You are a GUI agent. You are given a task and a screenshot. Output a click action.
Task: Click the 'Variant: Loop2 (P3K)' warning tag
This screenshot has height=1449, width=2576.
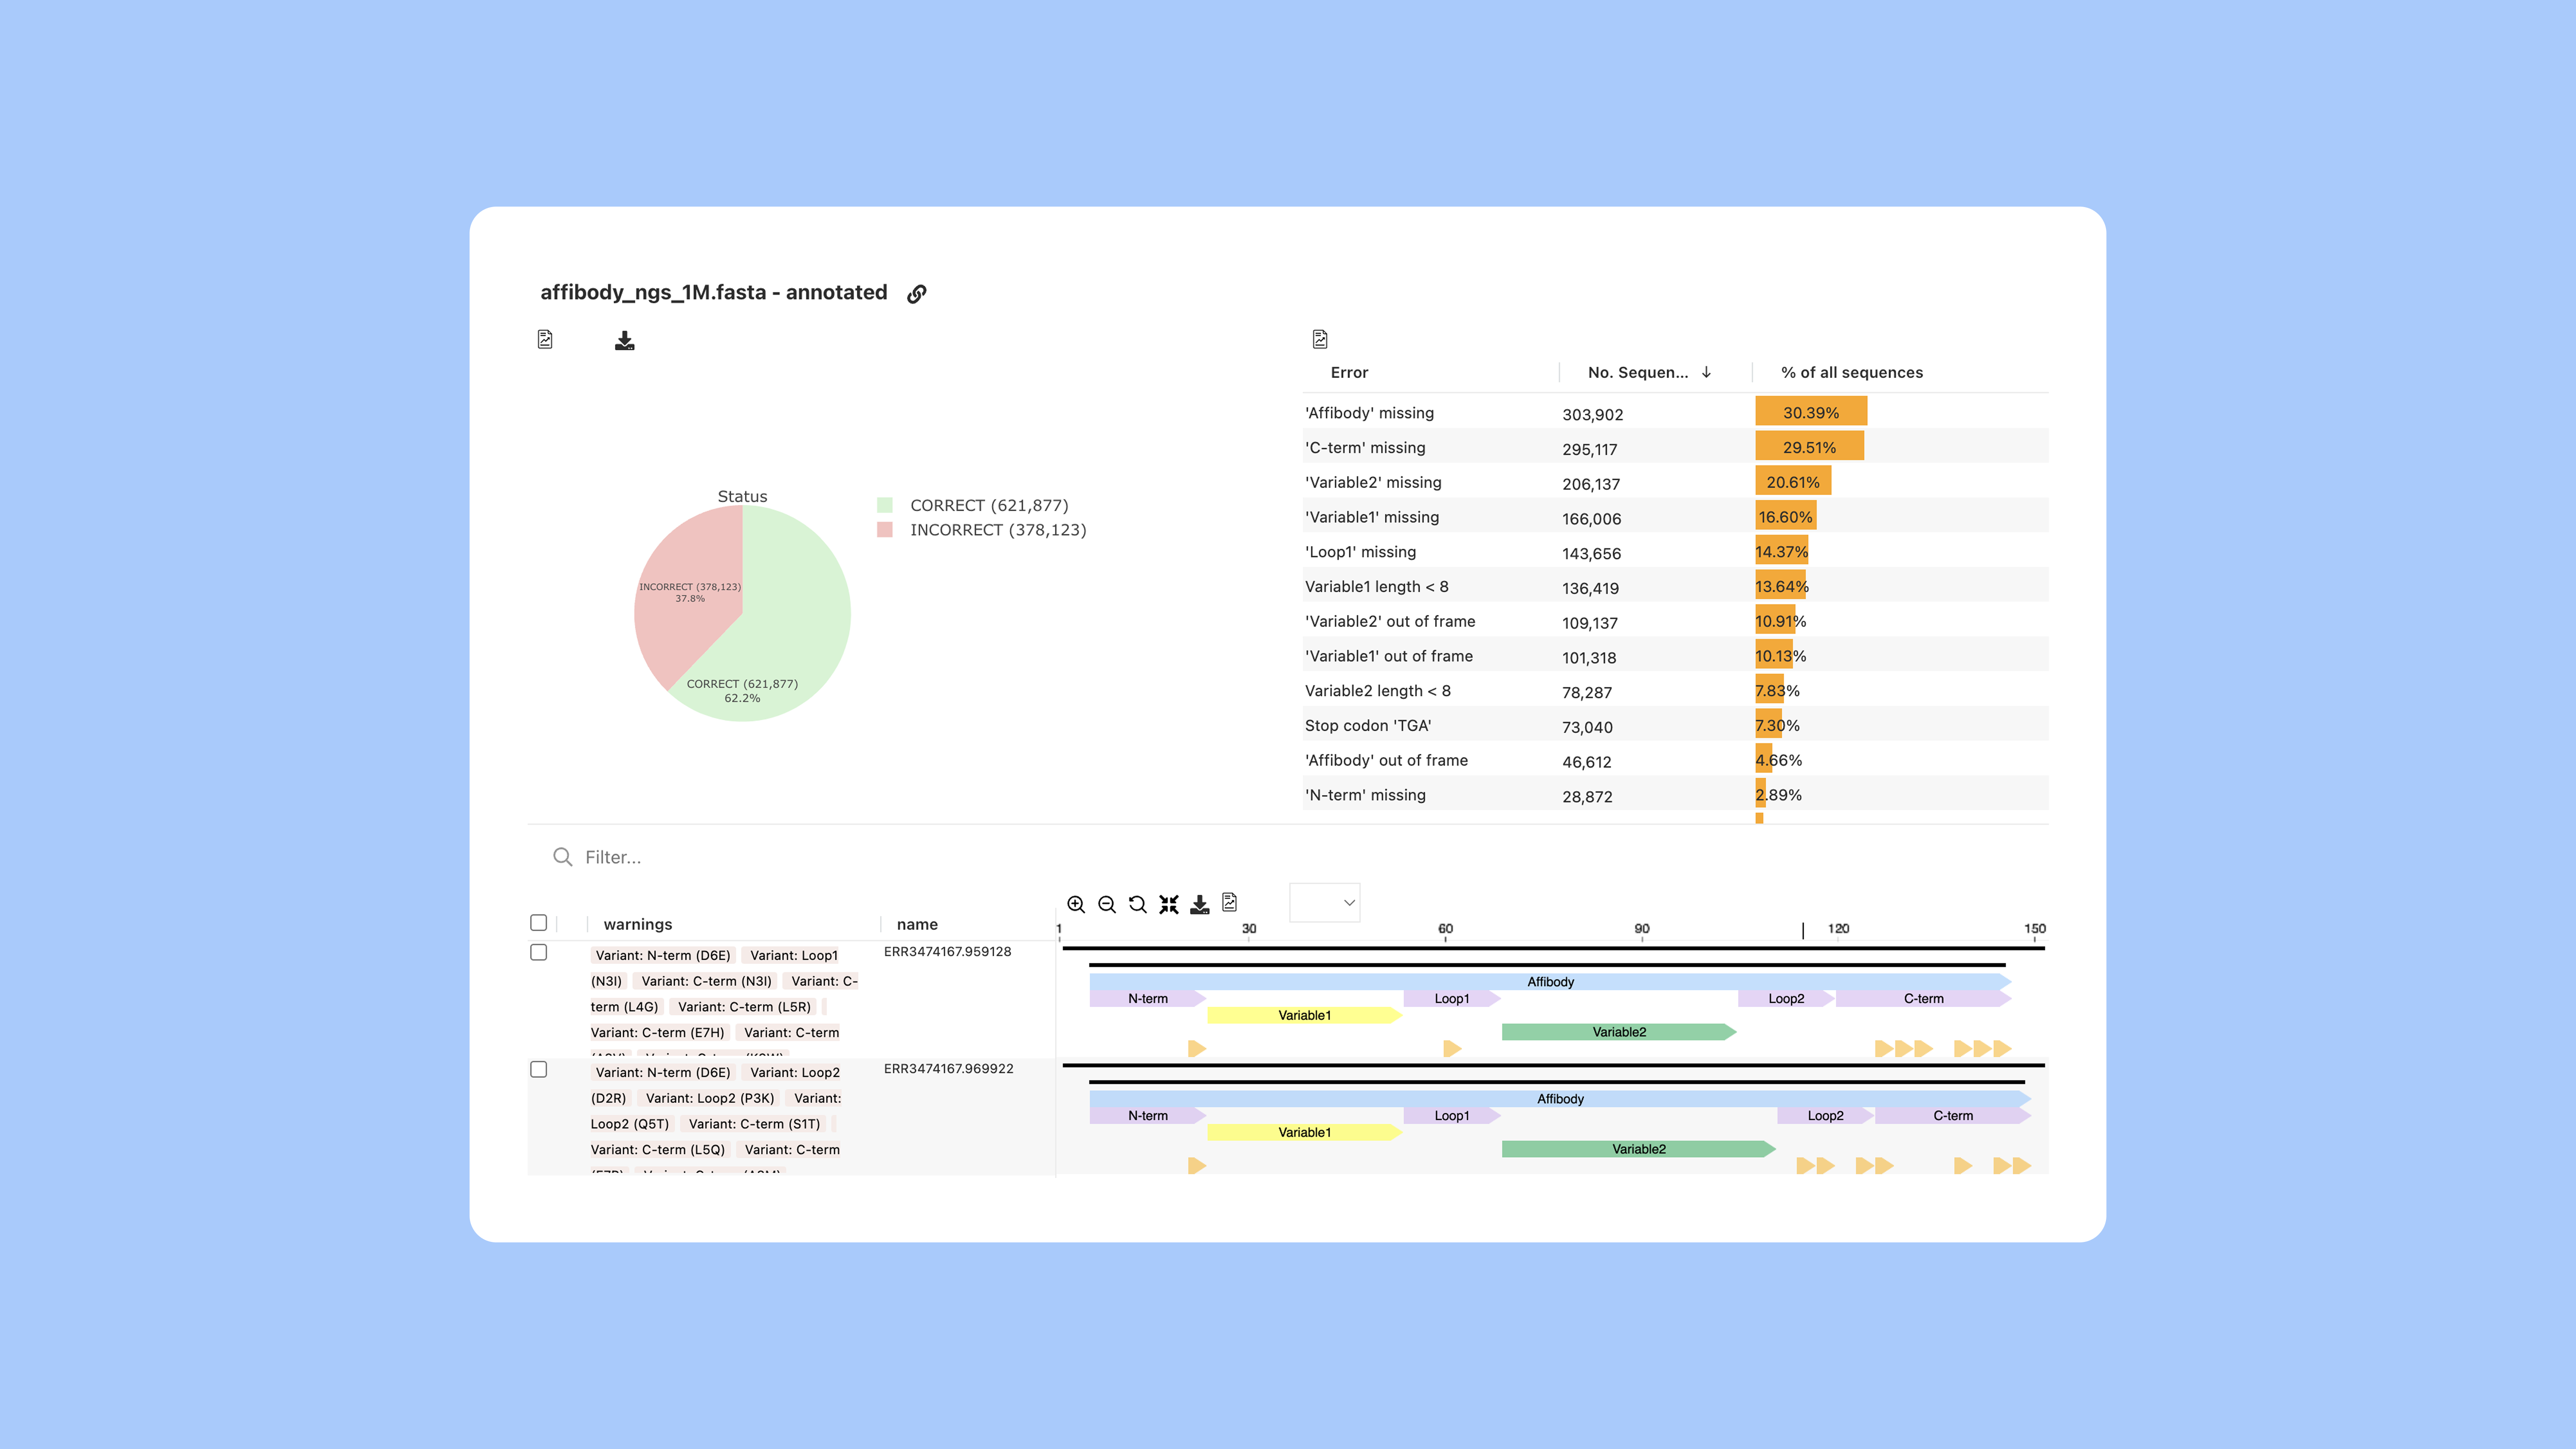pyautogui.click(x=710, y=1098)
